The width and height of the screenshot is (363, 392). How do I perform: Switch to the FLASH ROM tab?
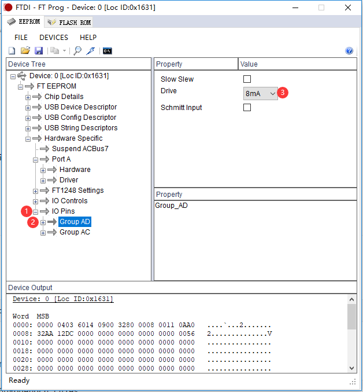pos(69,22)
